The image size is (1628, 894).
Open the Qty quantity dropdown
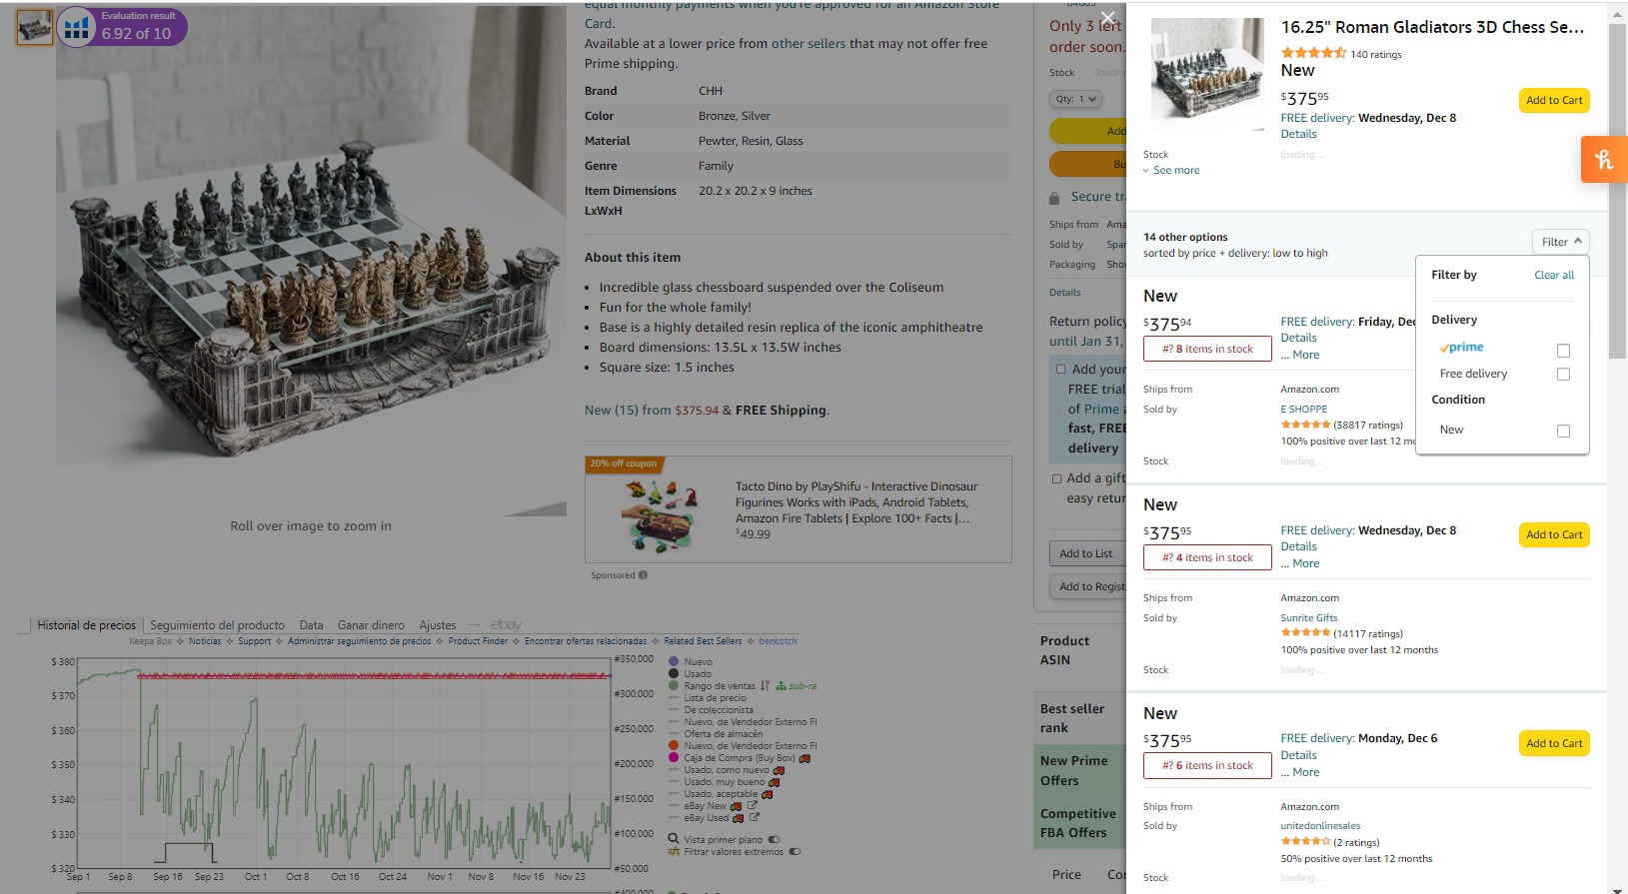[1075, 99]
